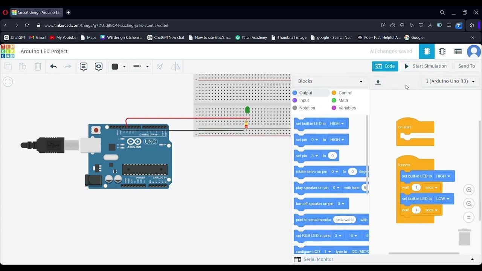
Task: Click the blocks palette vertical scrollbar
Action: [x=367, y=154]
